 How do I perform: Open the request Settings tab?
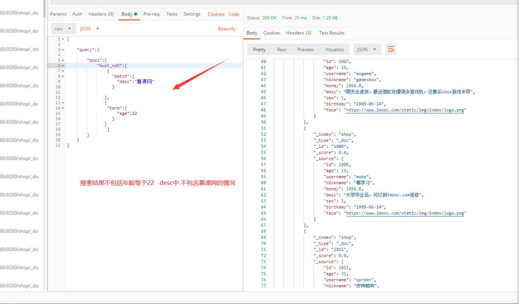click(192, 14)
